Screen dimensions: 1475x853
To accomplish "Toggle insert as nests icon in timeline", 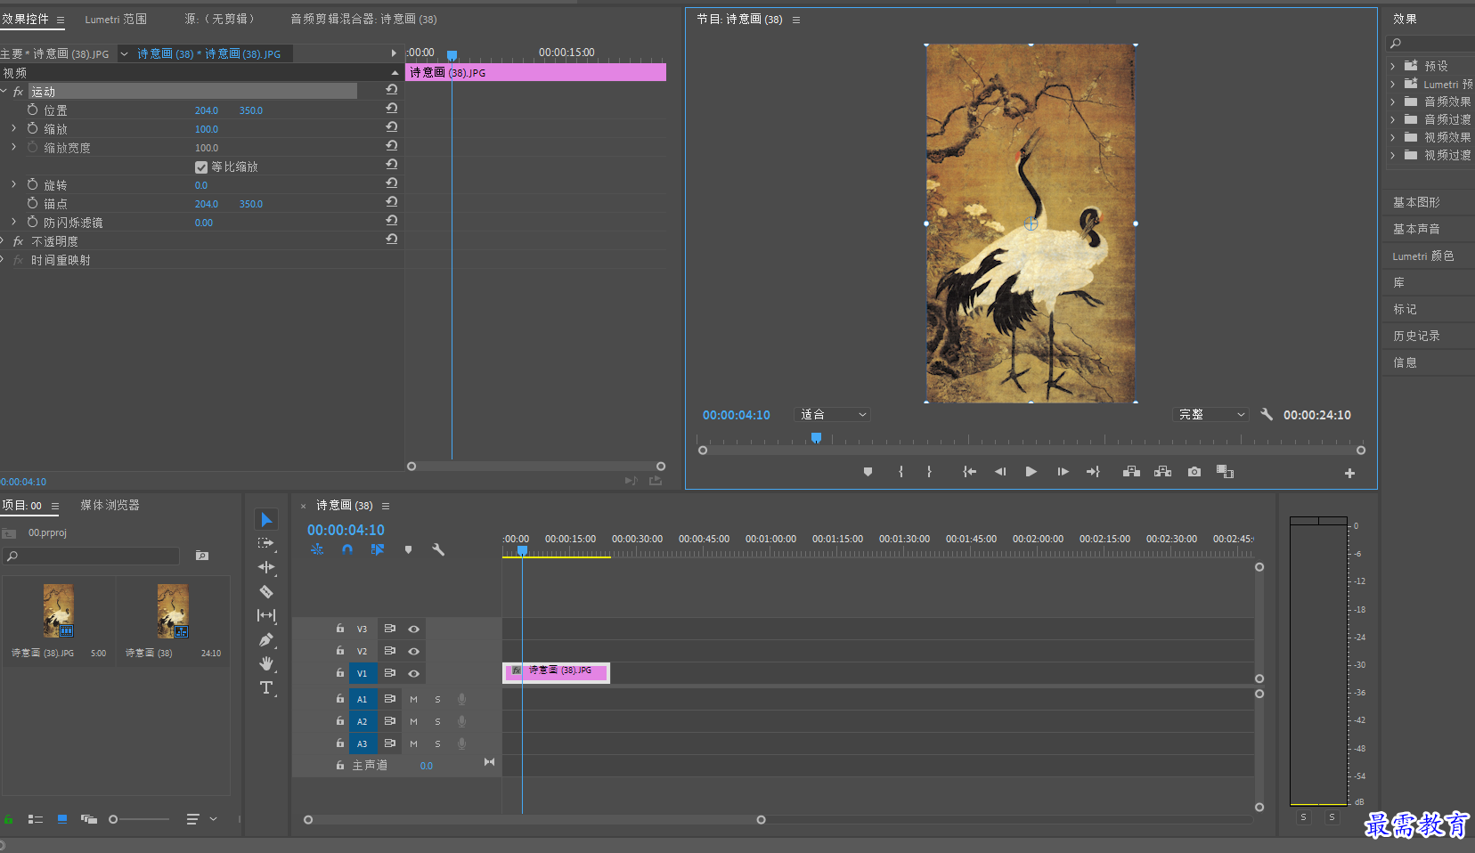I will [317, 549].
